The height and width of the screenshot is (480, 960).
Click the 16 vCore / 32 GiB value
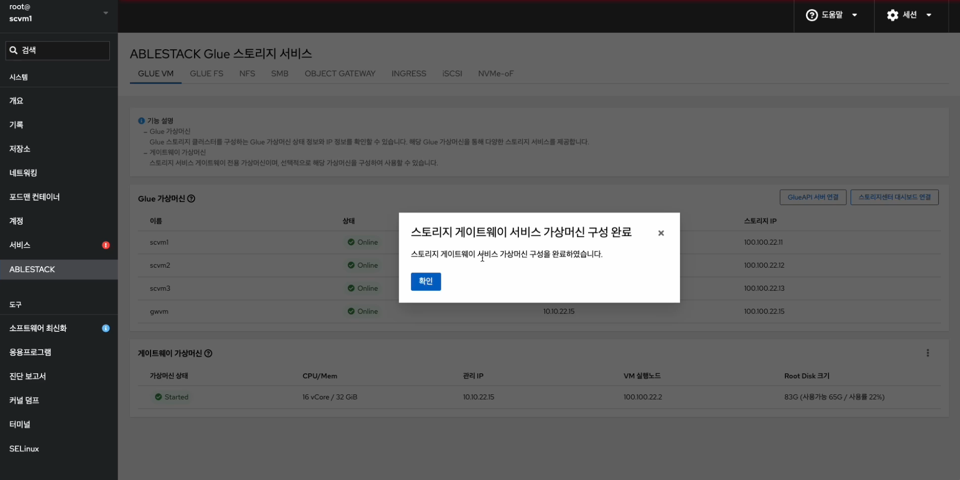[x=330, y=397]
